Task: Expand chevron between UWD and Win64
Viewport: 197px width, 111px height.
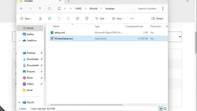Action: [86, 9]
